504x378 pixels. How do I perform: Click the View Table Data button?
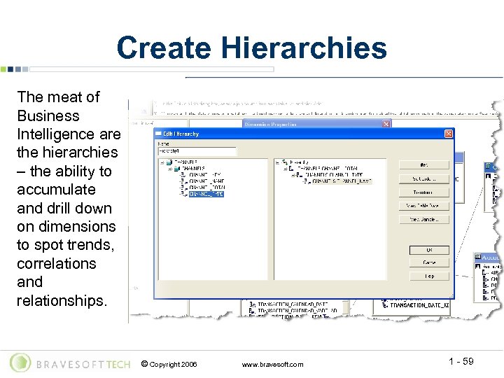click(x=424, y=206)
